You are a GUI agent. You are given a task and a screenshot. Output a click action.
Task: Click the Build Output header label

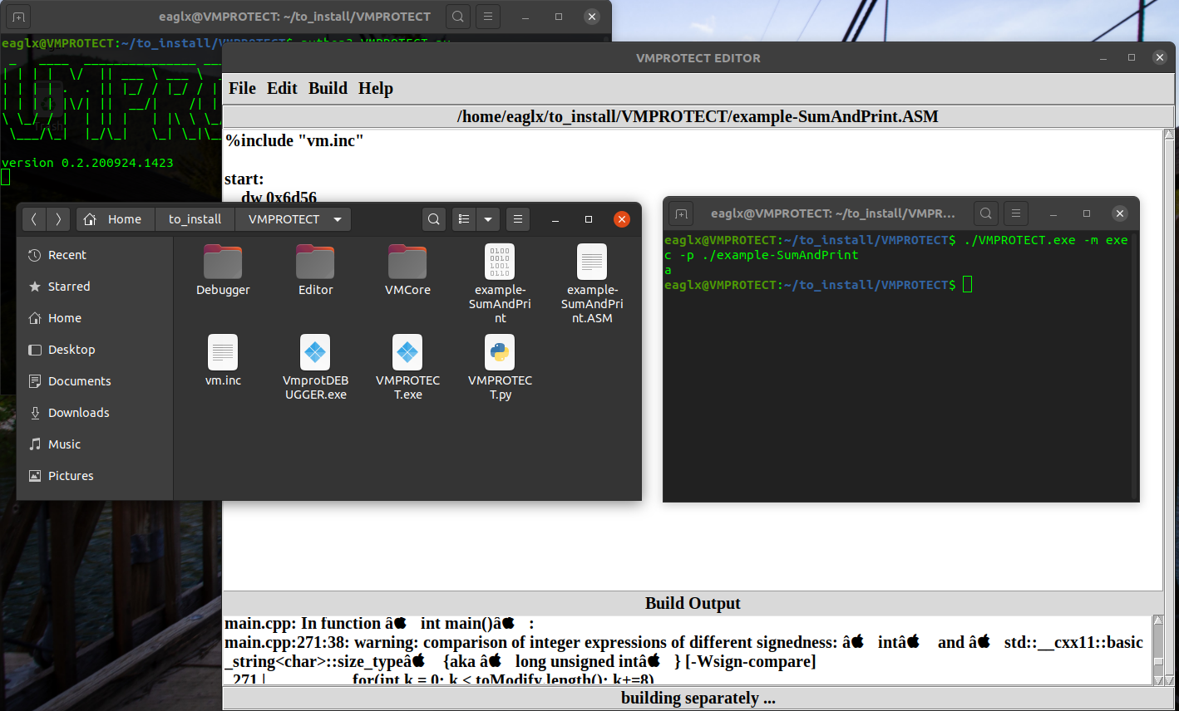tap(693, 603)
